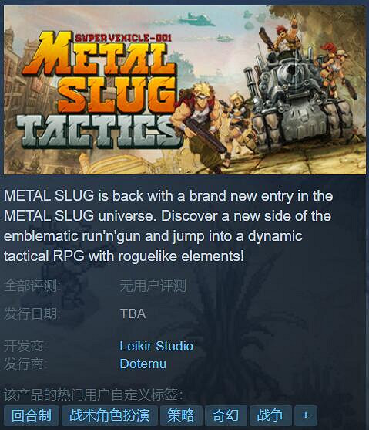The height and width of the screenshot is (430, 369).
Task: Click the TBA release date value
Action: [133, 313]
